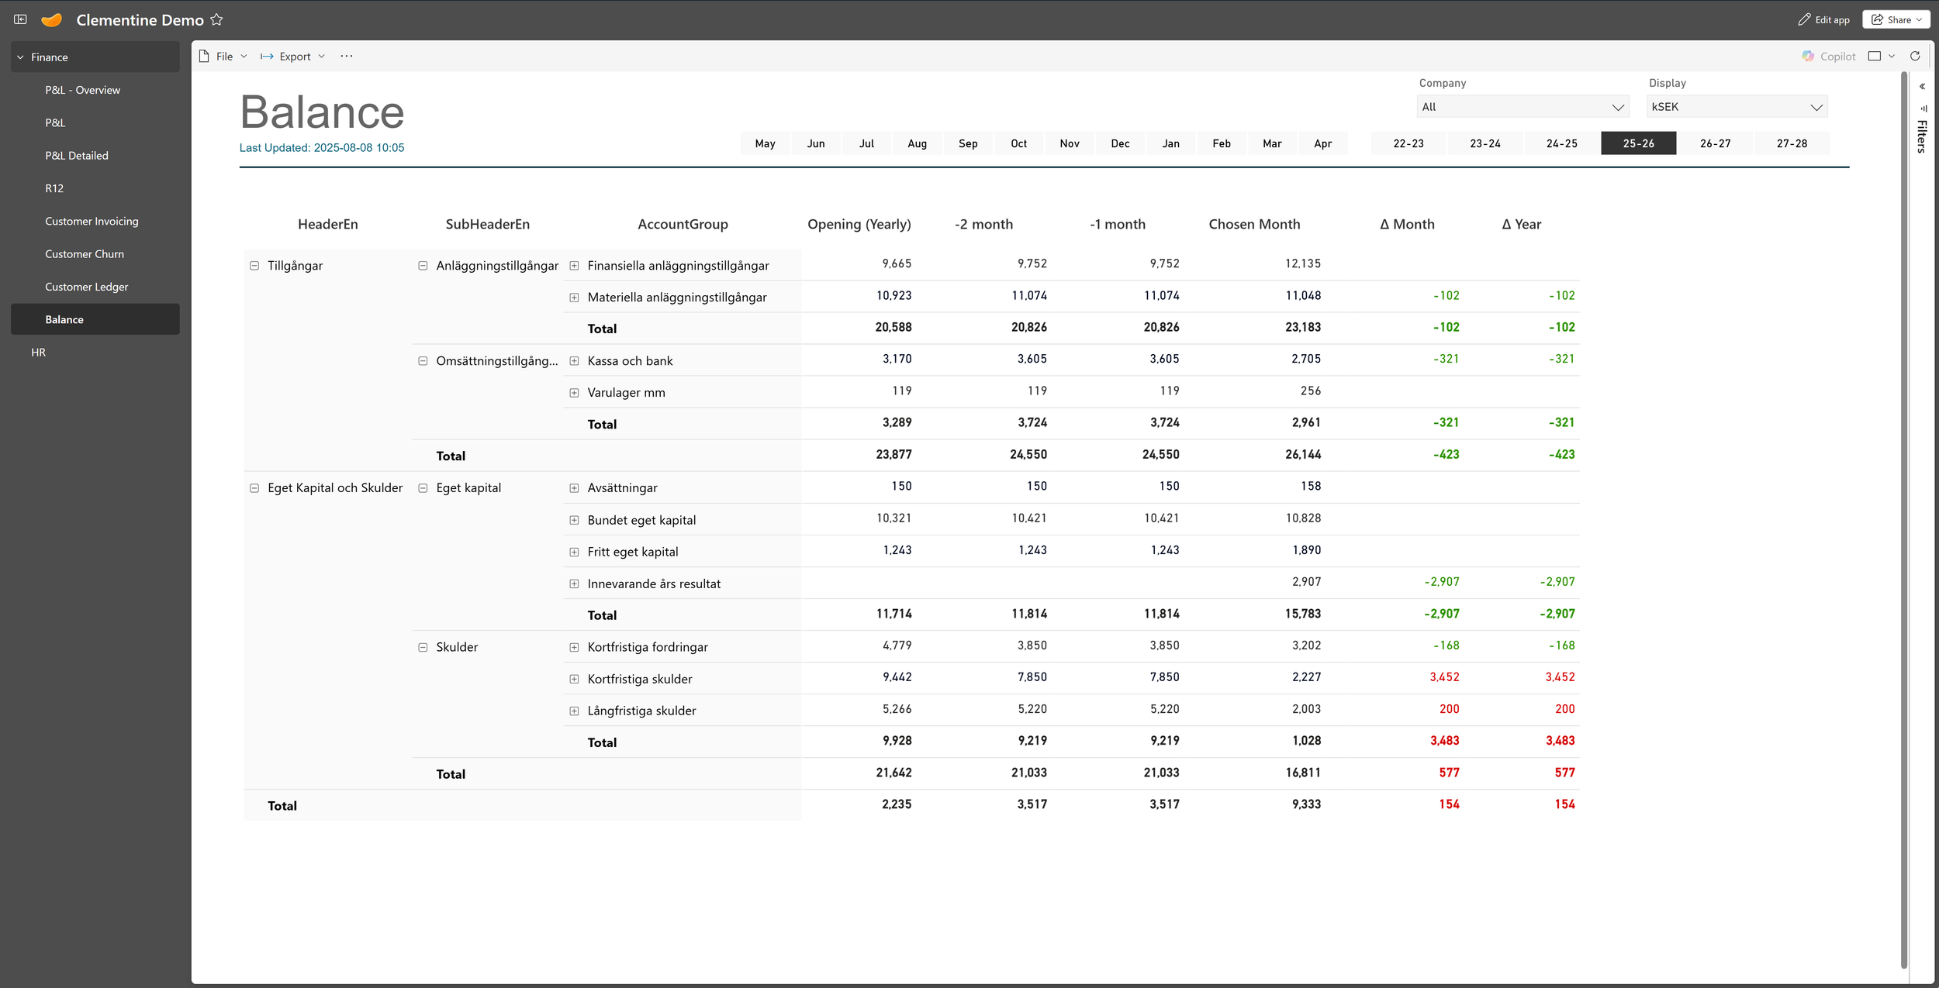Click the refresh icon in the toolbar
Viewport: 1939px width, 988px height.
coord(1915,56)
